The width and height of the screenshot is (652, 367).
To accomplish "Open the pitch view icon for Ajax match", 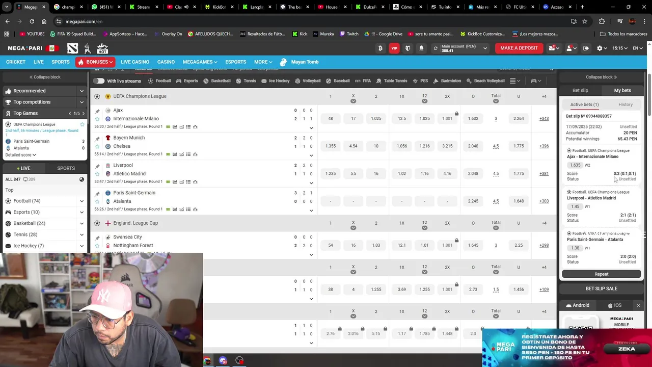I will coord(168,126).
